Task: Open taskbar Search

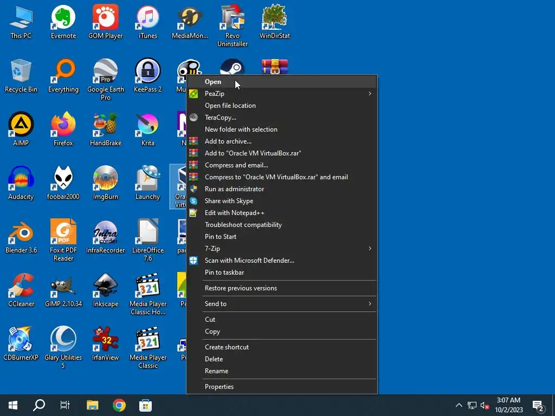Action: coord(39,405)
